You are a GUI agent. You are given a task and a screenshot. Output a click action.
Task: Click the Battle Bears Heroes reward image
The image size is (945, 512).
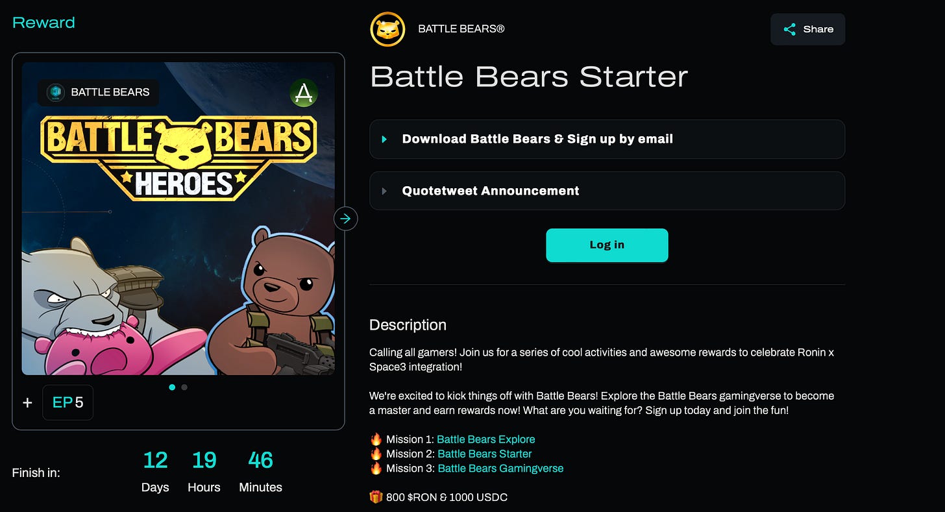[x=178, y=219]
